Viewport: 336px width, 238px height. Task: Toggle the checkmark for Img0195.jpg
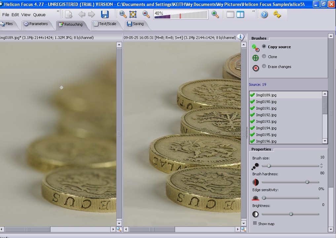[252, 134]
